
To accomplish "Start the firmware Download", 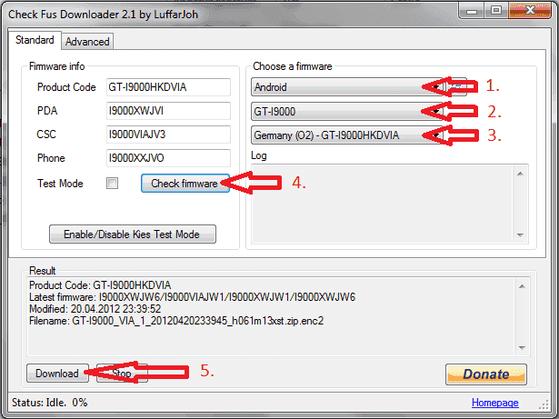I will click(x=57, y=374).
